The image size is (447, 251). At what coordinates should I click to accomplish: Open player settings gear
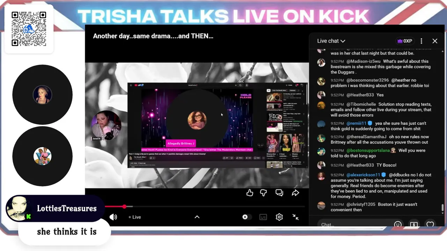click(279, 217)
